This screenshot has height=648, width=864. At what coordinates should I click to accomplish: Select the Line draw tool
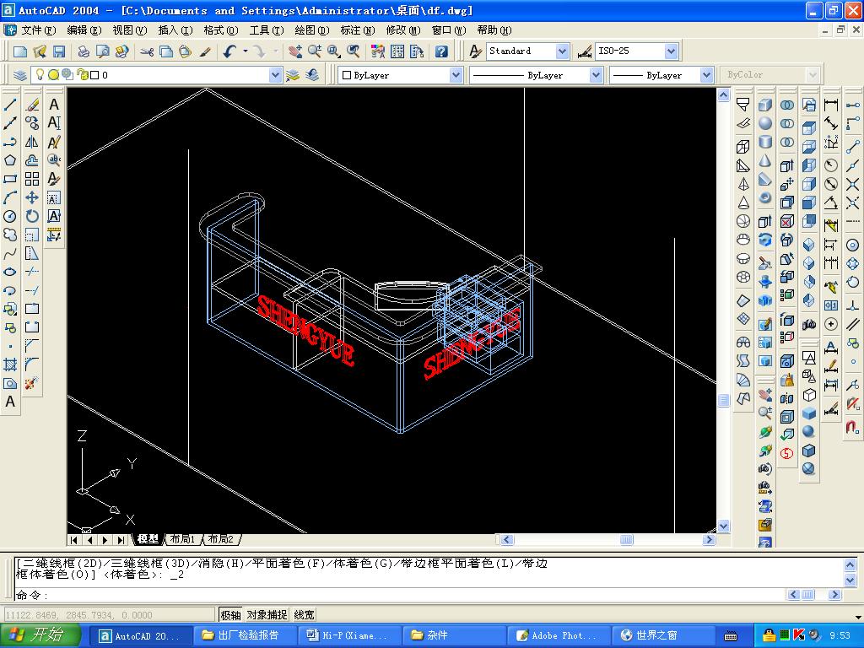tap(10, 105)
